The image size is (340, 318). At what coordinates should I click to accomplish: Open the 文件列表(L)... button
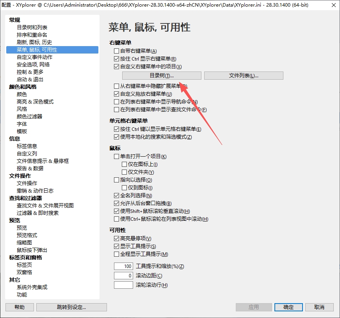click(244, 75)
